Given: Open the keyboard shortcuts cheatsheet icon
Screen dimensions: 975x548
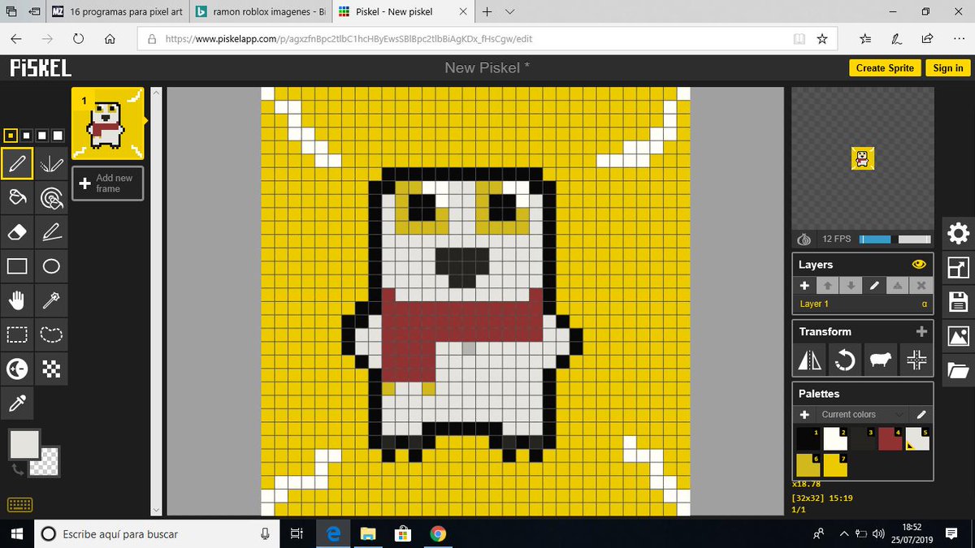Looking at the screenshot, I should coord(19,505).
